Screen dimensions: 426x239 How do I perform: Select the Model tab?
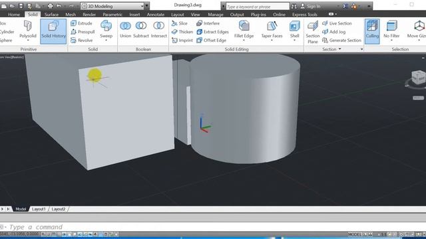(21, 209)
